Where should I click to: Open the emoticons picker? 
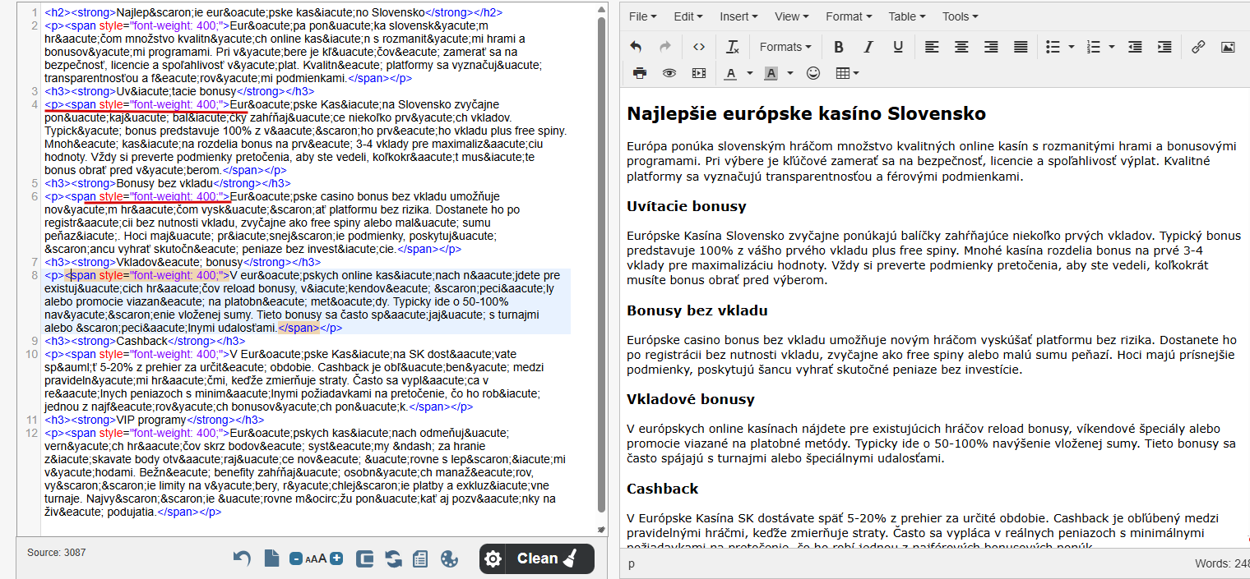[813, 73]
